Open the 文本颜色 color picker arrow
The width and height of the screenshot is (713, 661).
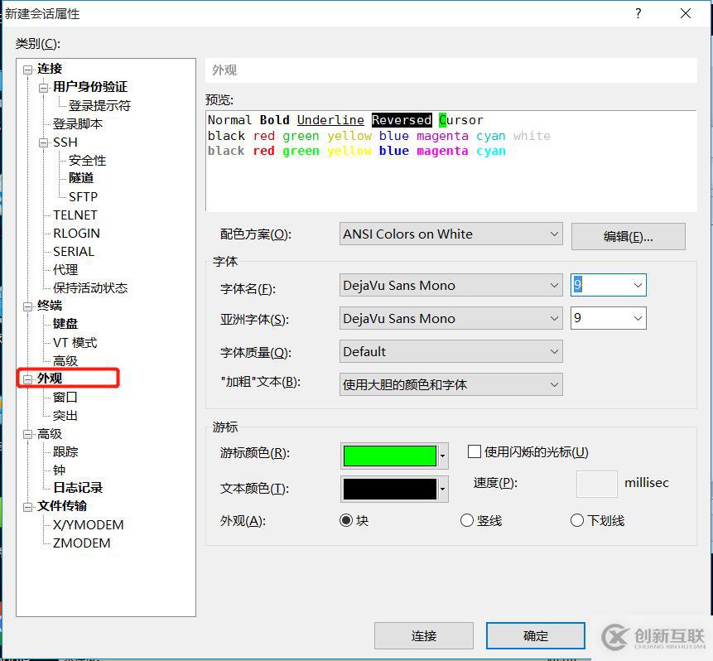coord(441,489)
